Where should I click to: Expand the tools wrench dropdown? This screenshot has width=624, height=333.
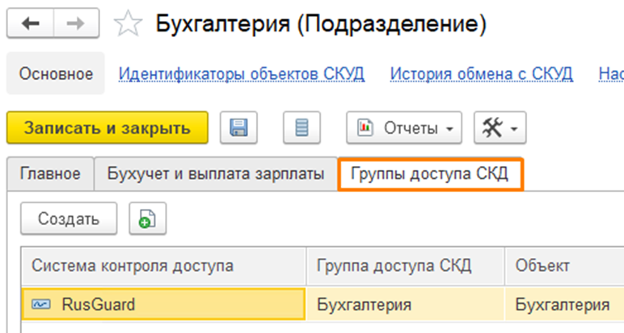click(499, 128)
